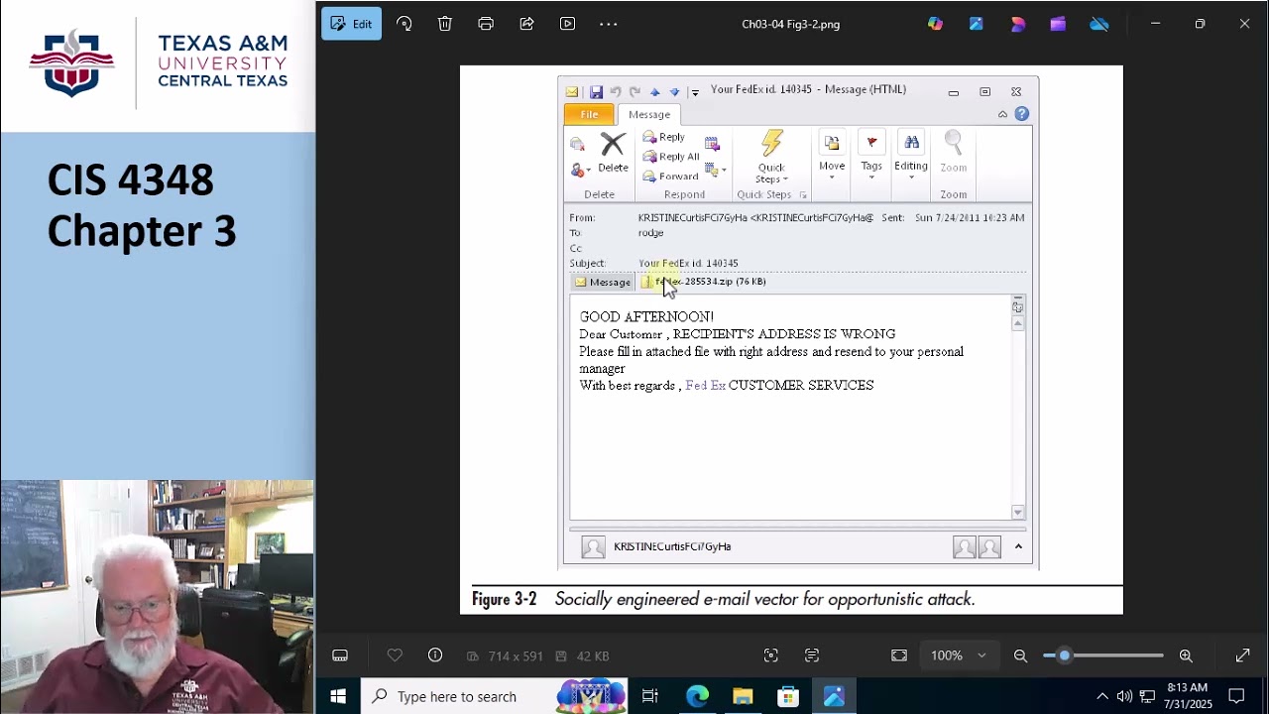Click the Your FedEx id. 140345 subject line
The width and height of the screenshot is (1269, 714).
point(688,264)
